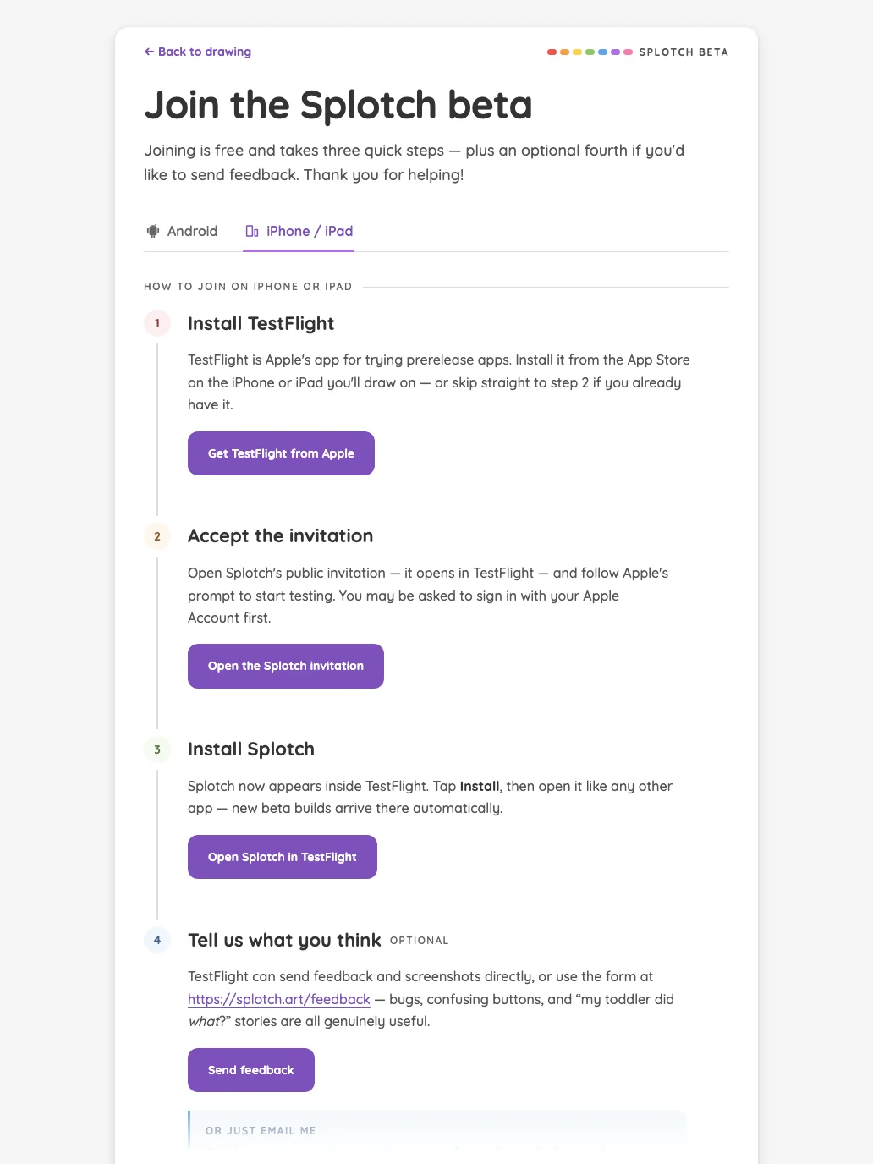Switch to the Android tab
Image resolution: width=873 pixels, height=1164 pixels.
[x=182, y=231]
